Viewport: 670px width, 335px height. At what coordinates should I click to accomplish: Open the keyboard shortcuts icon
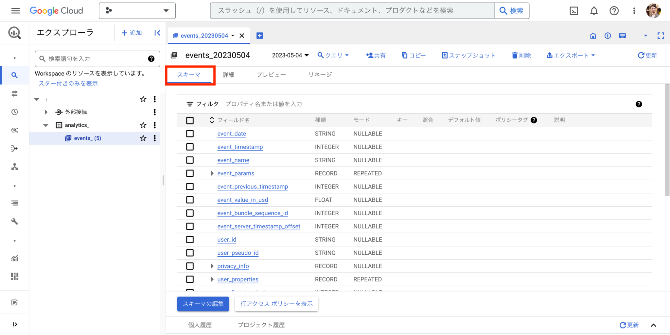coord(622,35)
